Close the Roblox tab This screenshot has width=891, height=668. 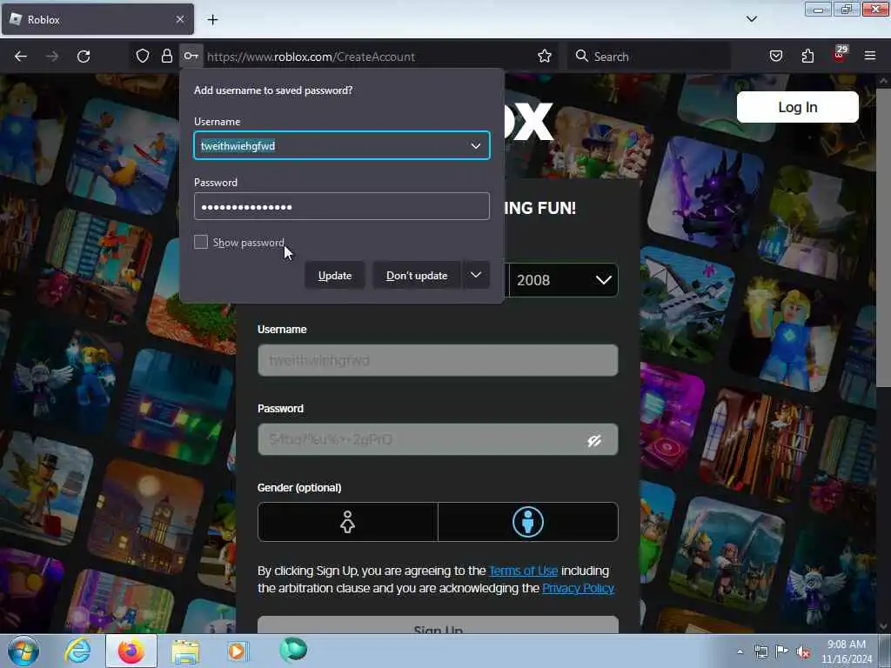pos(179,19)
